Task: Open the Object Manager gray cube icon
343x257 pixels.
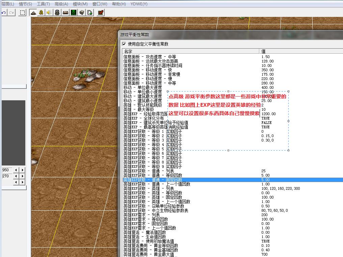Action: pos(82,12)
